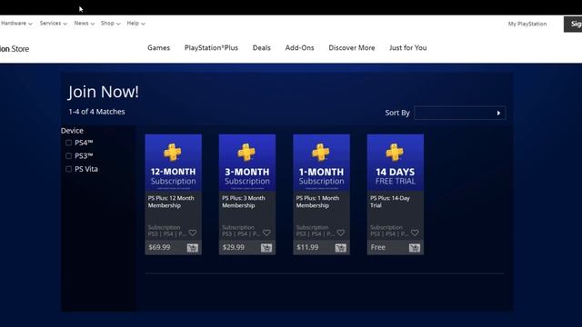Wishlist heart on 1 Month Membership

[x=340, y=233]
